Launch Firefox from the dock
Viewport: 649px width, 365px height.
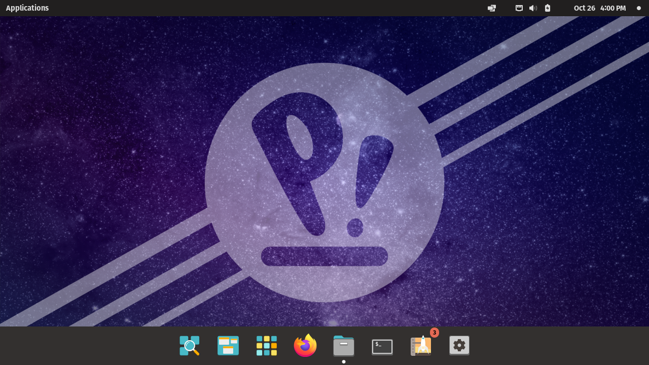(305, 346)
